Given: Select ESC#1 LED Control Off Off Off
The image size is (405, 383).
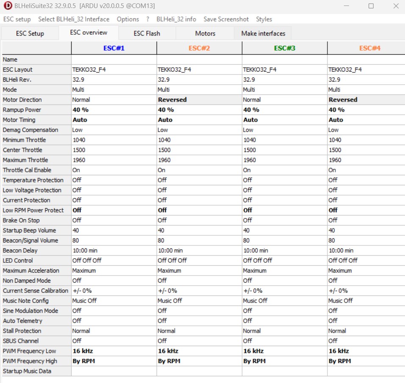Looking at the screenshot, I should (114, 261).
